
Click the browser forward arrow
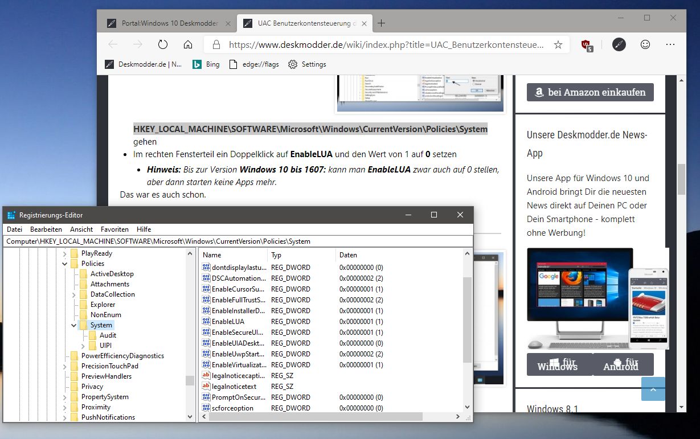tap(137, 44)
